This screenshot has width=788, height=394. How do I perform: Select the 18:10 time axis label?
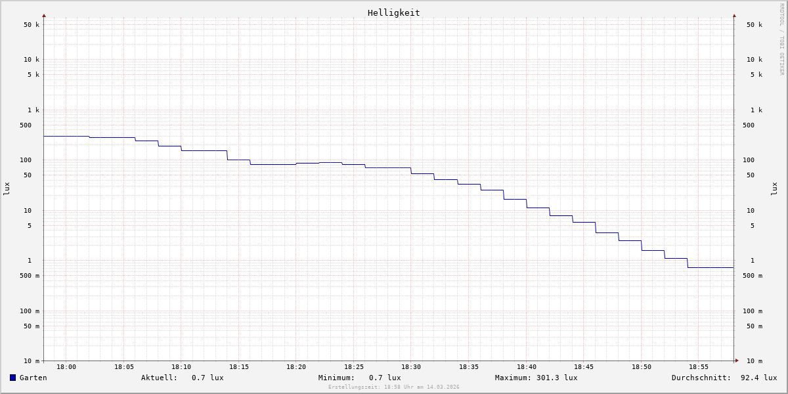point(181,367)
